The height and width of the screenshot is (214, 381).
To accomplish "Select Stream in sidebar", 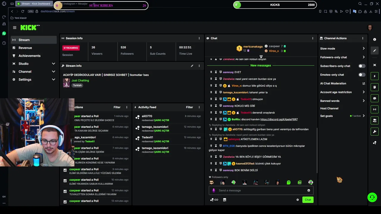I will click(x=34, y=40).
